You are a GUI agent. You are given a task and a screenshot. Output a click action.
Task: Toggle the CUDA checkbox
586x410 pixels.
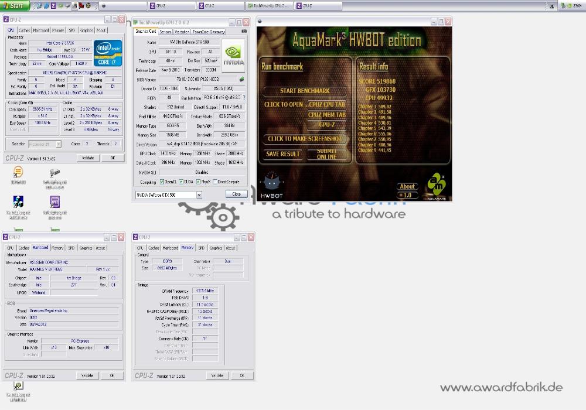pyautogui.click(x=181, y=182)
